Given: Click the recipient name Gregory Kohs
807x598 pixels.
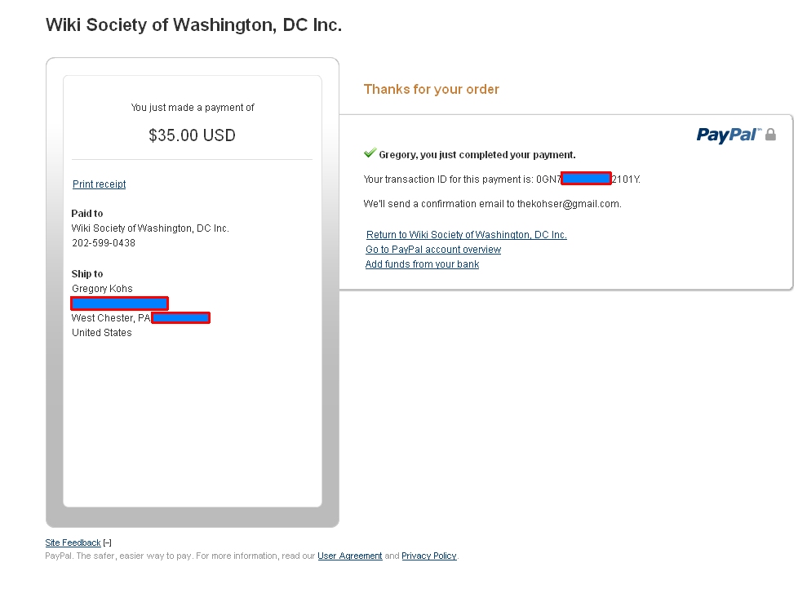Looking at the screenshot, I should (102, 289).
